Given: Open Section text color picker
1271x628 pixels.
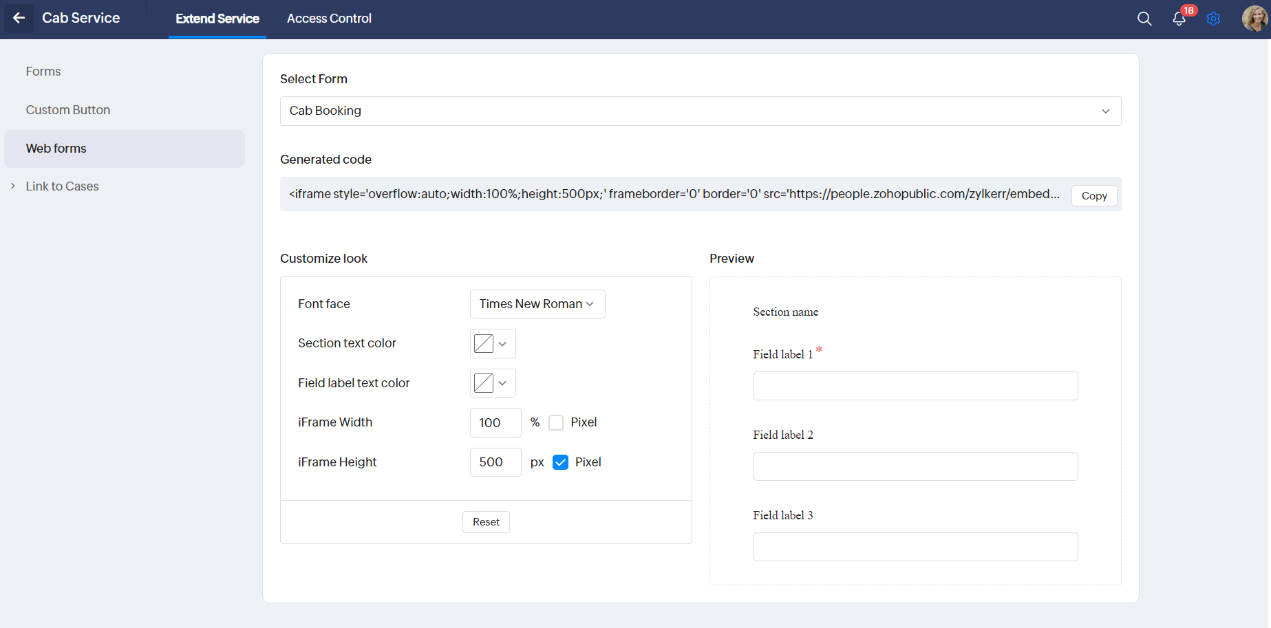Looking at the screenshot, I should pos(492,344).
